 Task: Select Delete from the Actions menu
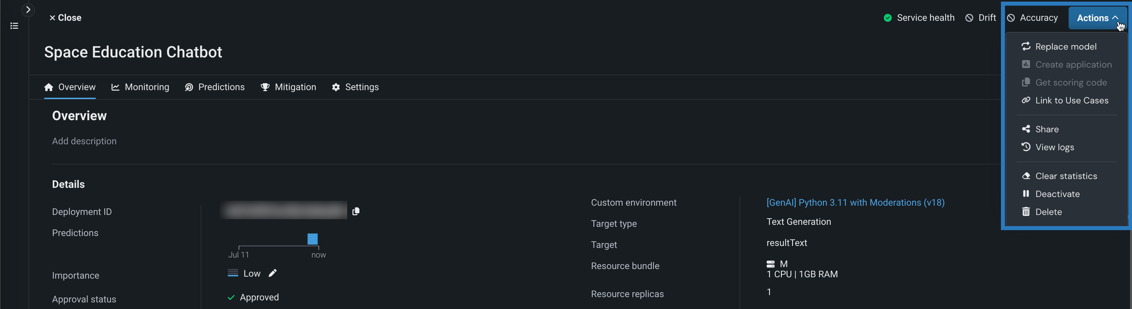click(1048, 212)
